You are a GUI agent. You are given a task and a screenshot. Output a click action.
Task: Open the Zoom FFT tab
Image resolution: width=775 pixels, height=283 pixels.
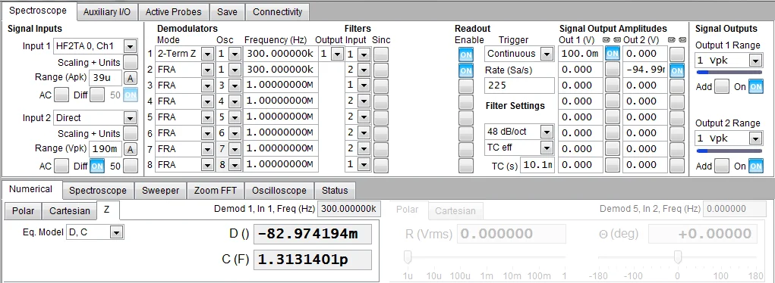[x=216, y=191]
